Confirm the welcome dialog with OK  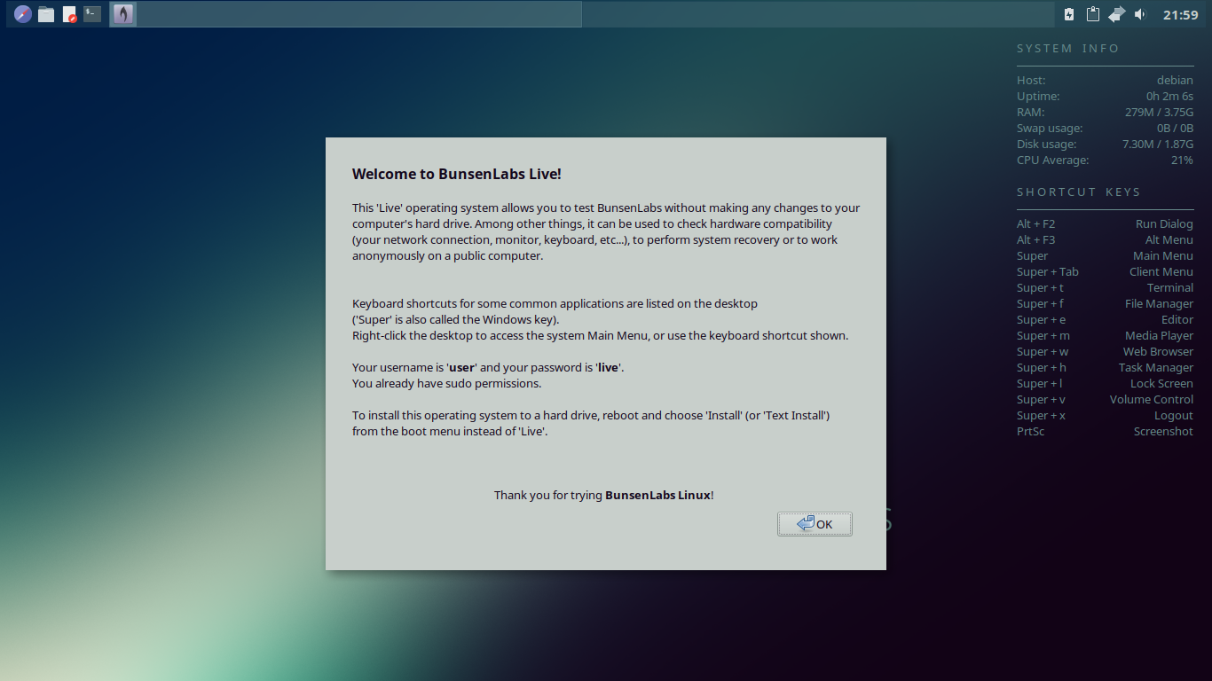click(815, 524)
